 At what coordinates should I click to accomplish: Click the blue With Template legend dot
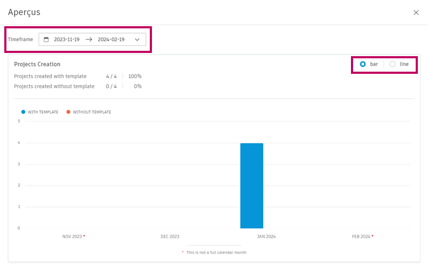pyautogui.click(x=23, y=112)
